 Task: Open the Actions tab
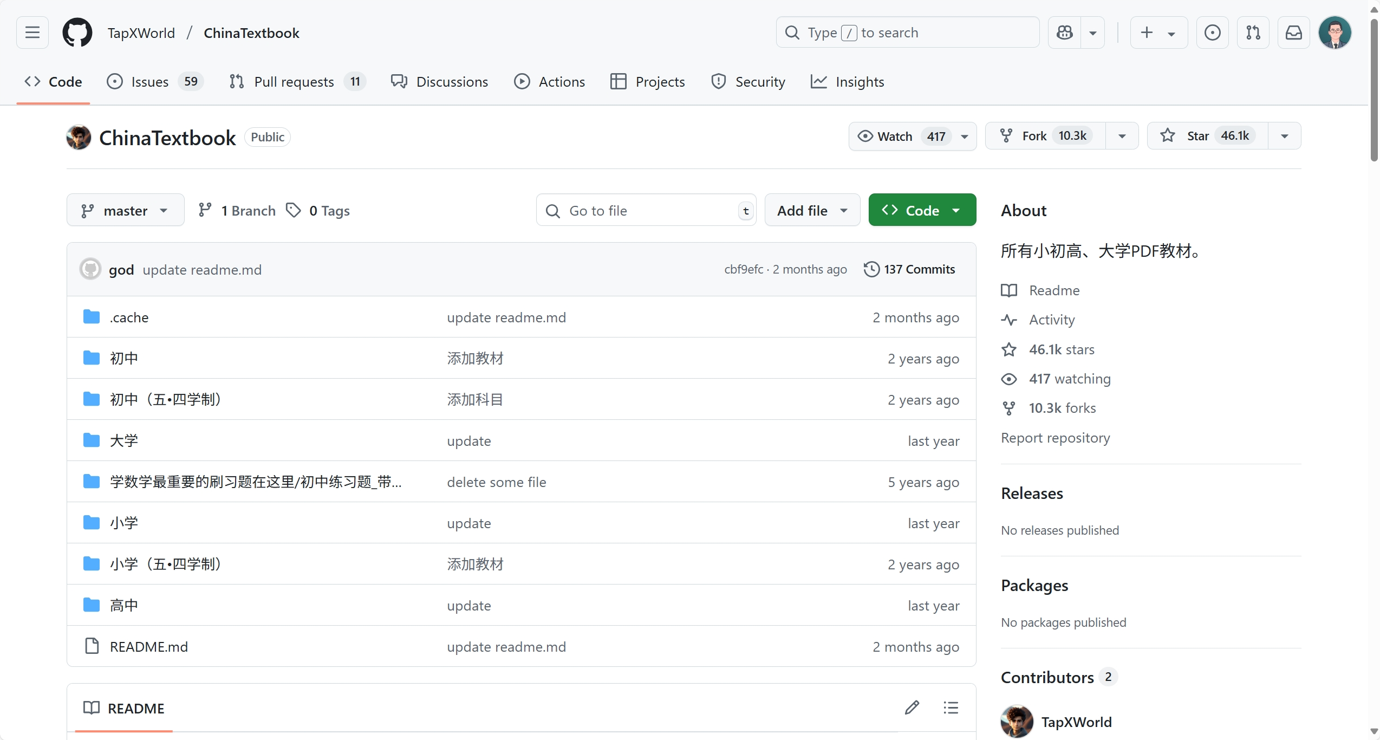coord(550,82)
